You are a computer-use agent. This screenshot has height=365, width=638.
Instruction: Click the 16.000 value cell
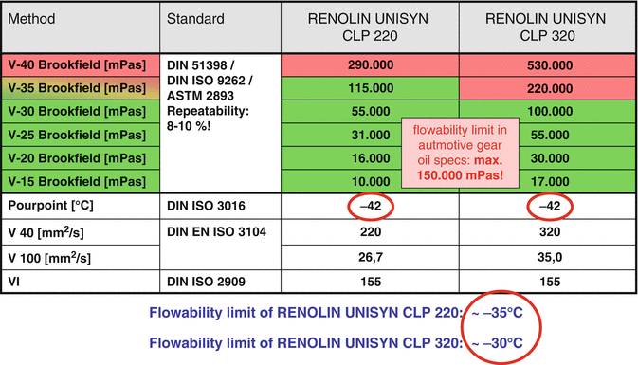click(371, 158)
